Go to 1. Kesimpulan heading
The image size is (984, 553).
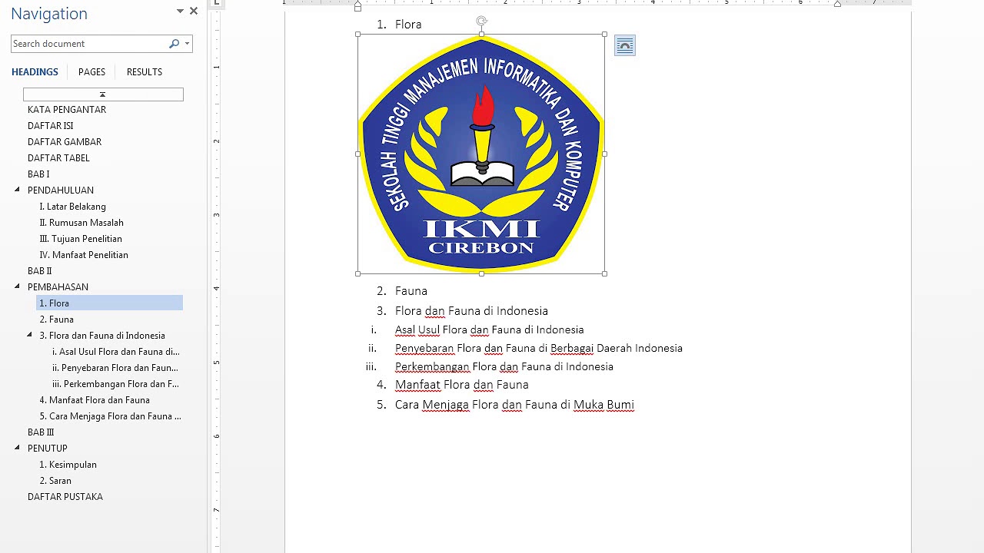tap(68, 465)
